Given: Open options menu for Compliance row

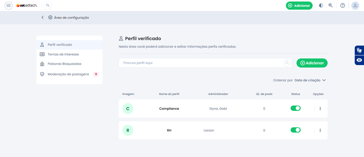Looking at the screenshot, I should [320, 108].
